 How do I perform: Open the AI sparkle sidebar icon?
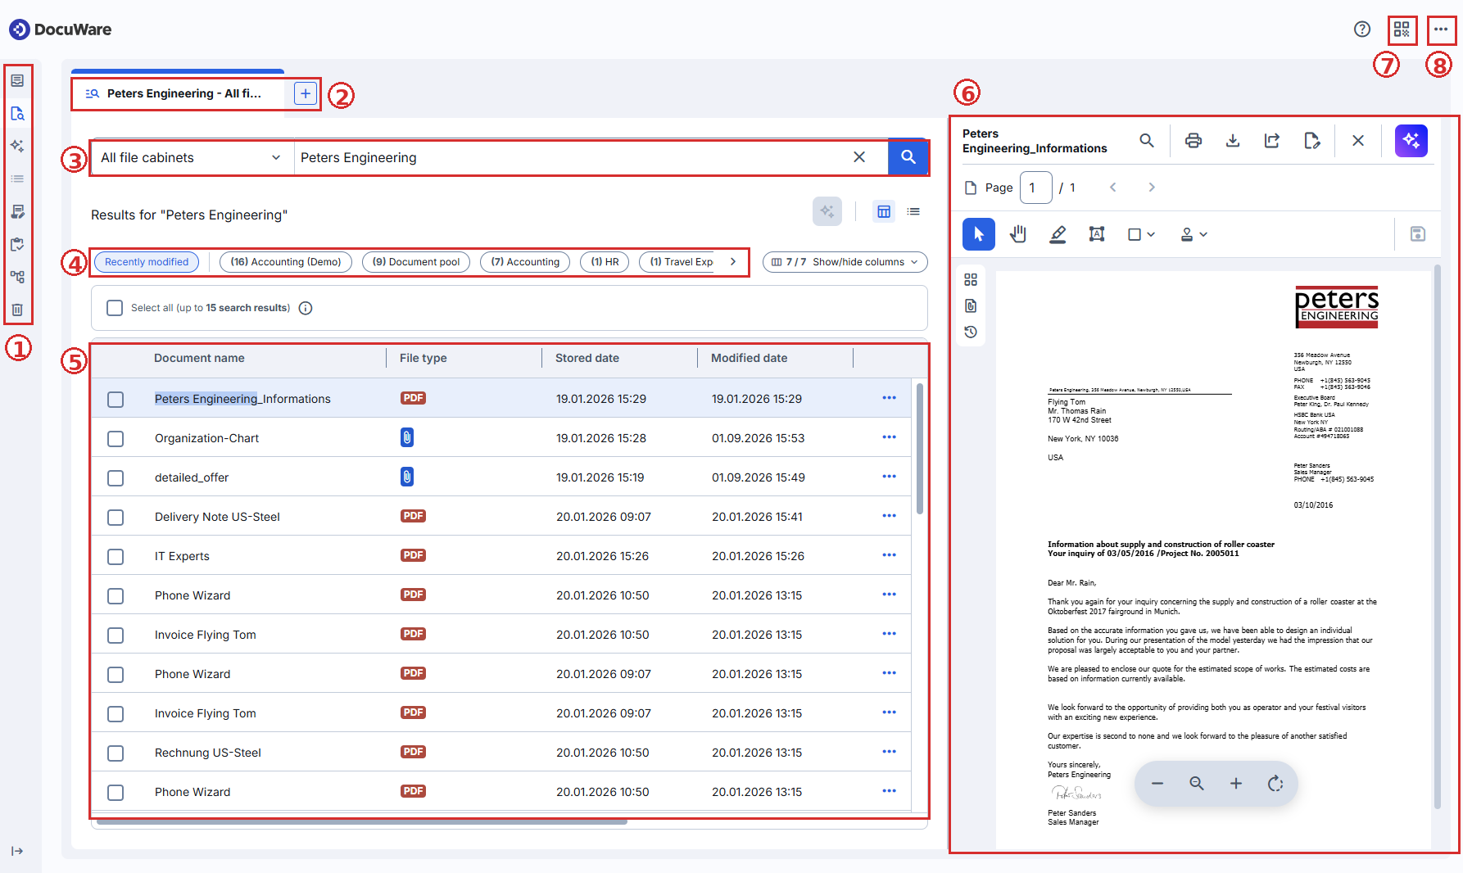[x=17, y=146]
